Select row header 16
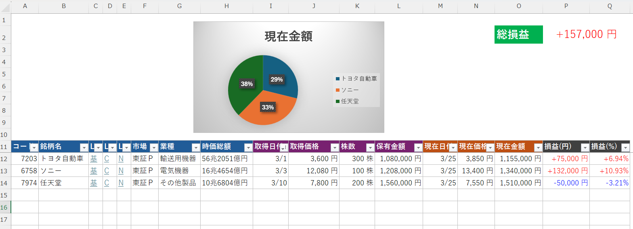 5,207
